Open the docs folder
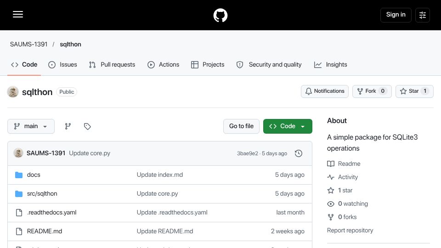Viewport: 441px width, 248px height. pos(34,175)
